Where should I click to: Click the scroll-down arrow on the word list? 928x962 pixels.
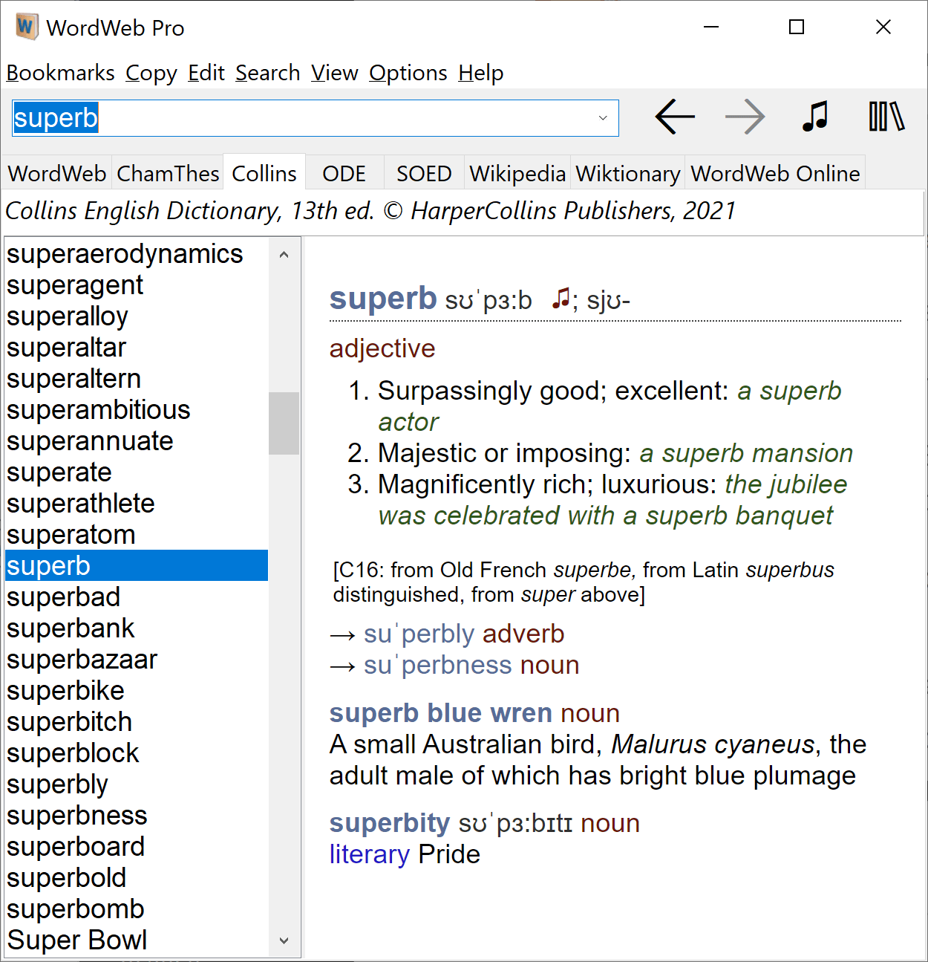click(284, 940)
